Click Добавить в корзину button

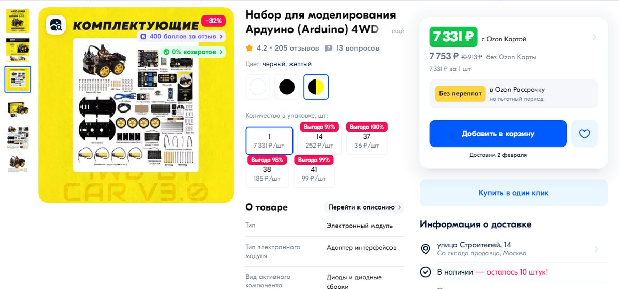(x=498, y=134)
